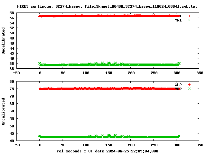Click the 'Uncalibrated' label of the XL2 plot

pyautogui.click(x=3, y=111)
